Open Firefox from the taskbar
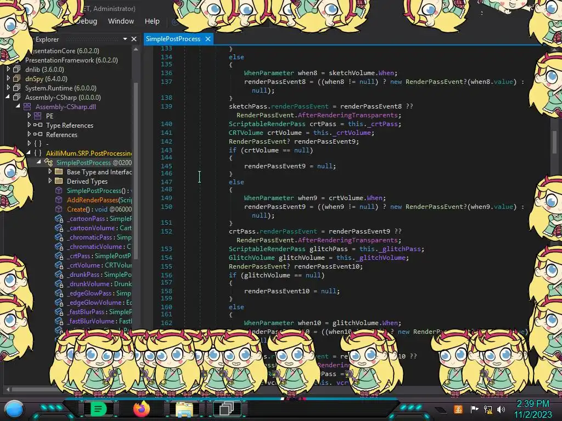Viewport: 562px width, 421px height. (141, 409)
